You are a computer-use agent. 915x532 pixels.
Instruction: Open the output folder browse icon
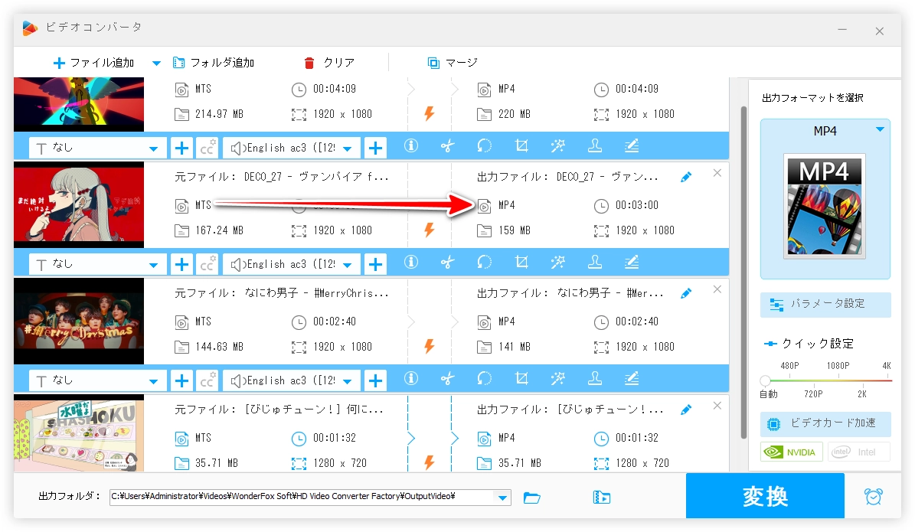[x=531, y=498]
